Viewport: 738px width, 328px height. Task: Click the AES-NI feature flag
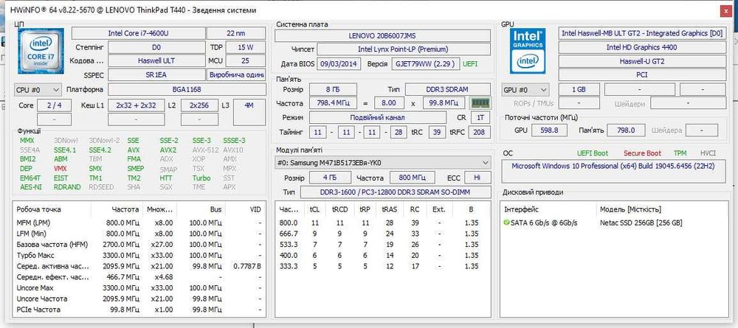[x=30, y=187]
